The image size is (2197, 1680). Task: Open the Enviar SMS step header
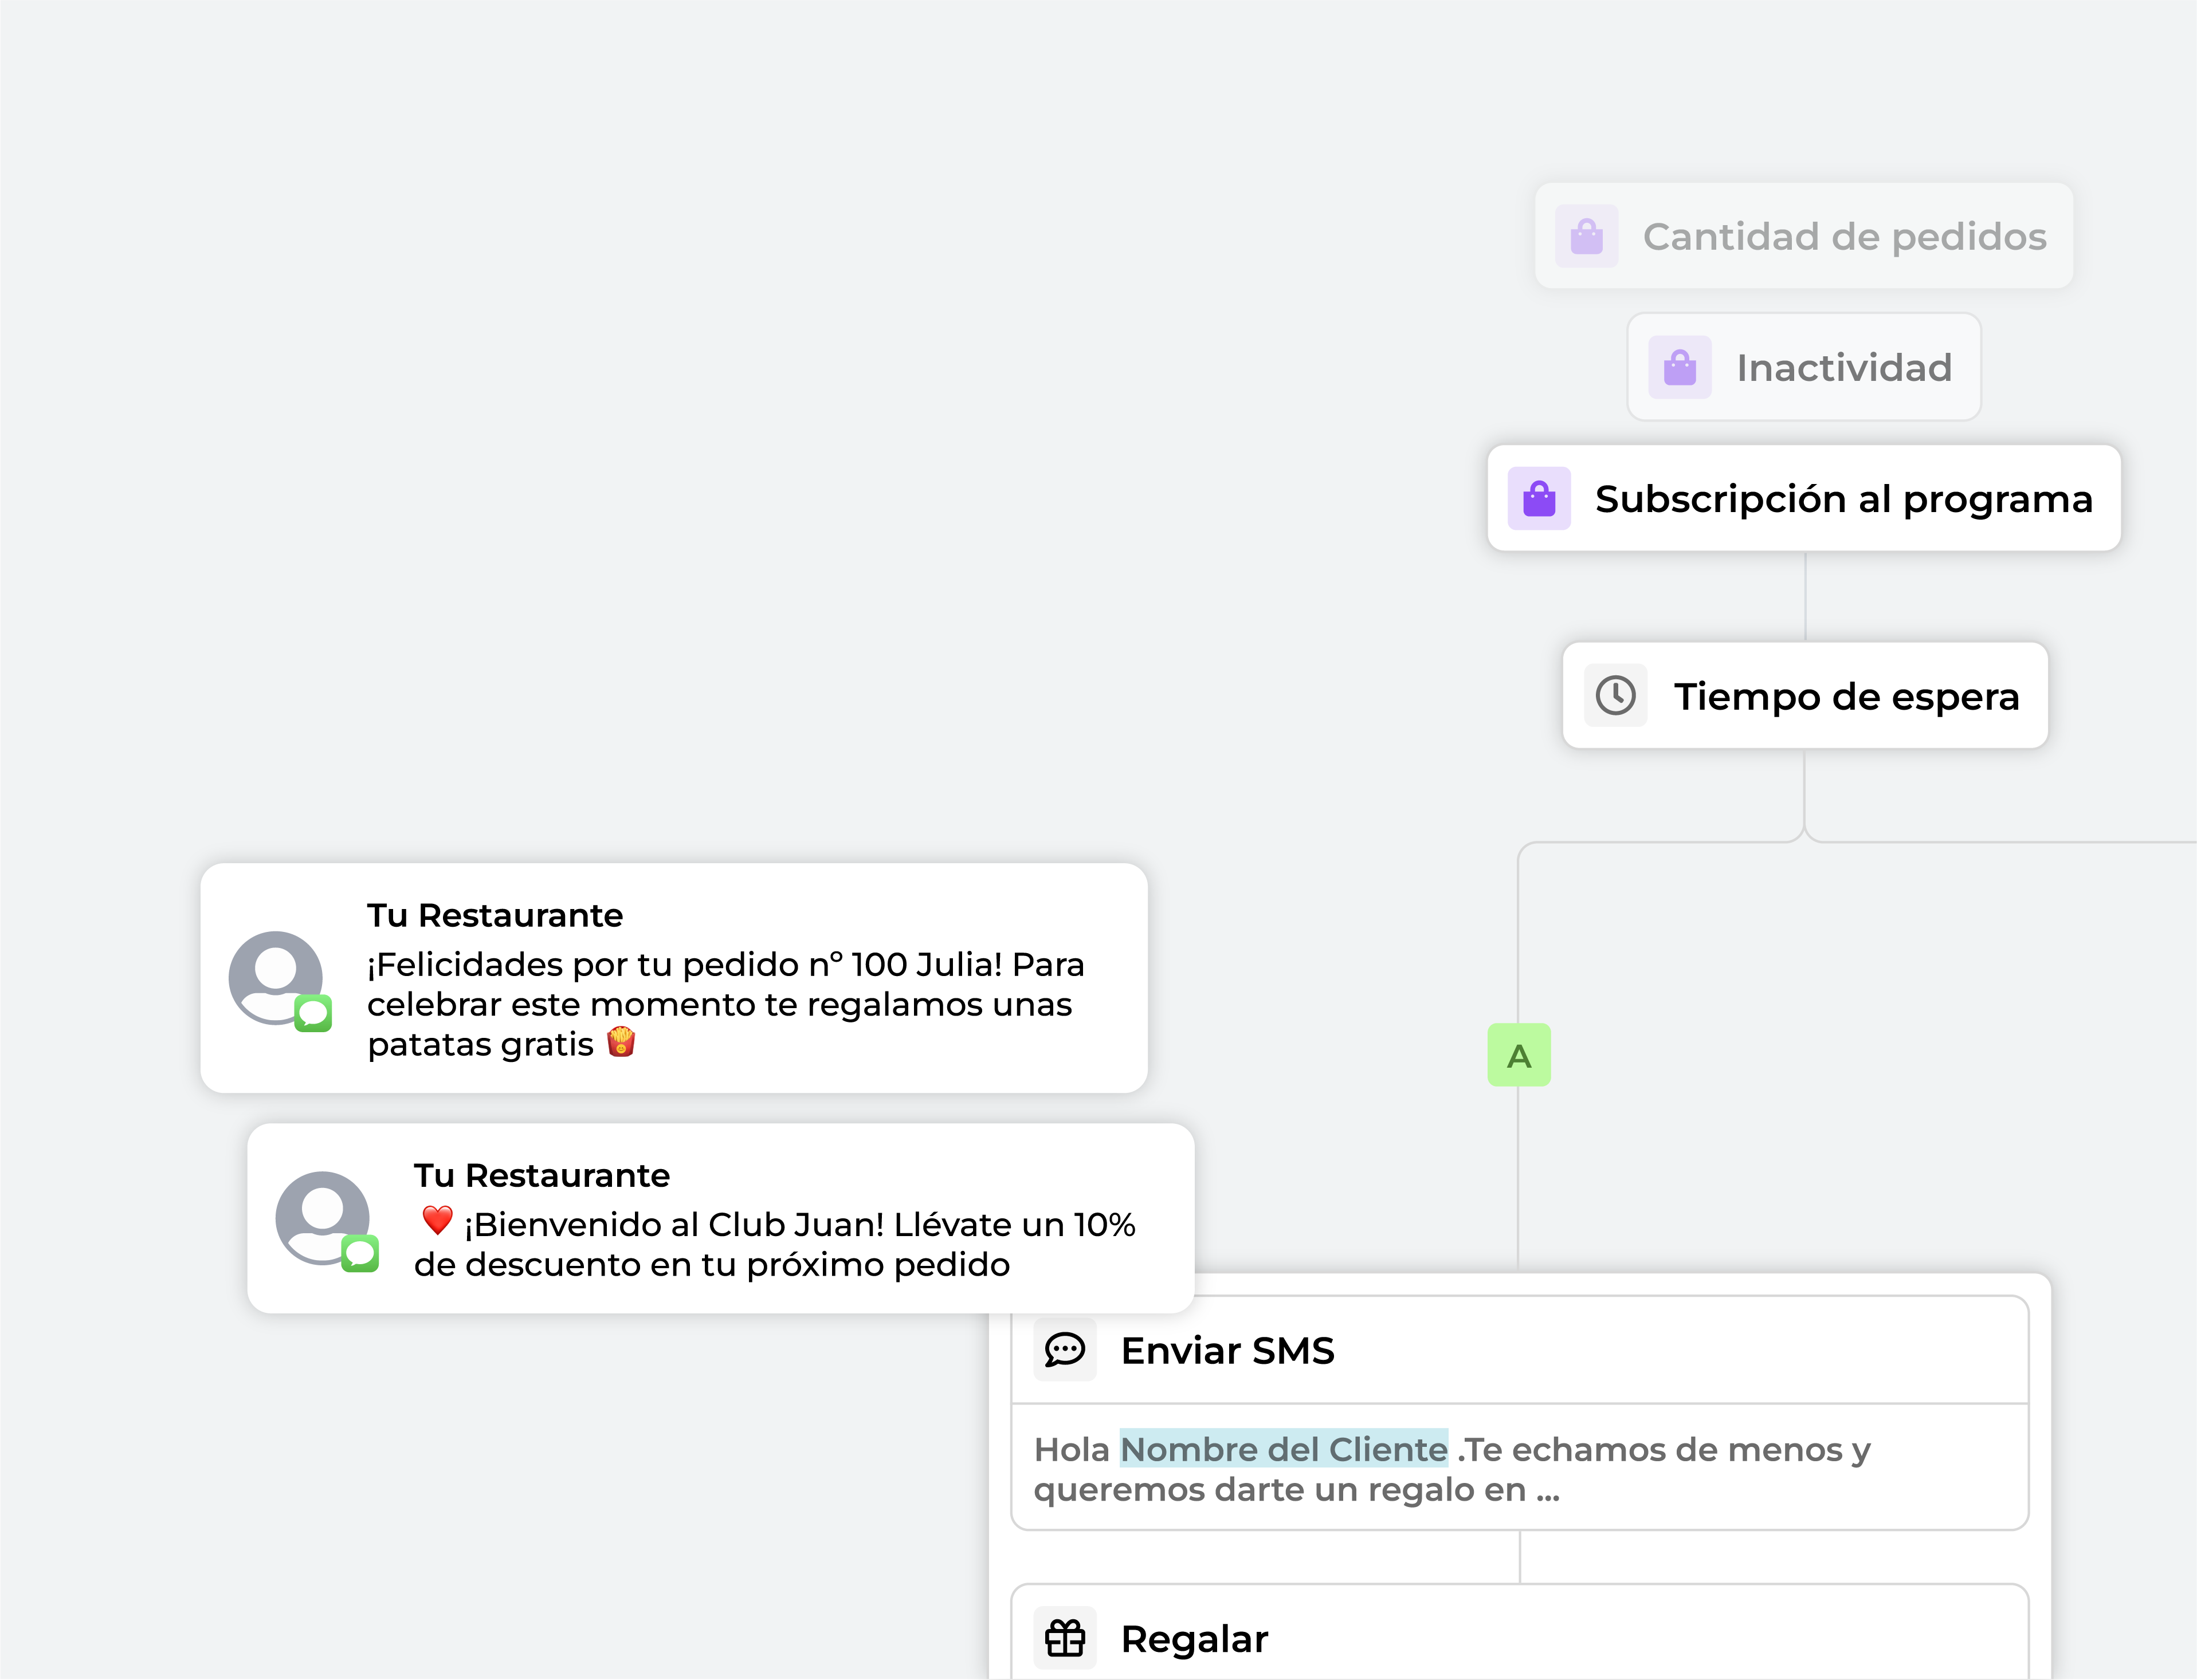[1520, 1350]
